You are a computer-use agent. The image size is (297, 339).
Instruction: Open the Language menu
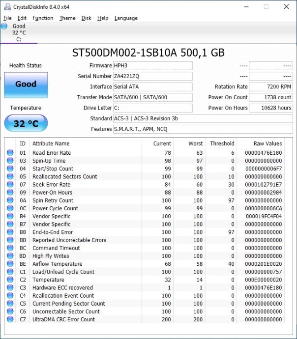click(x=126, y=18)
